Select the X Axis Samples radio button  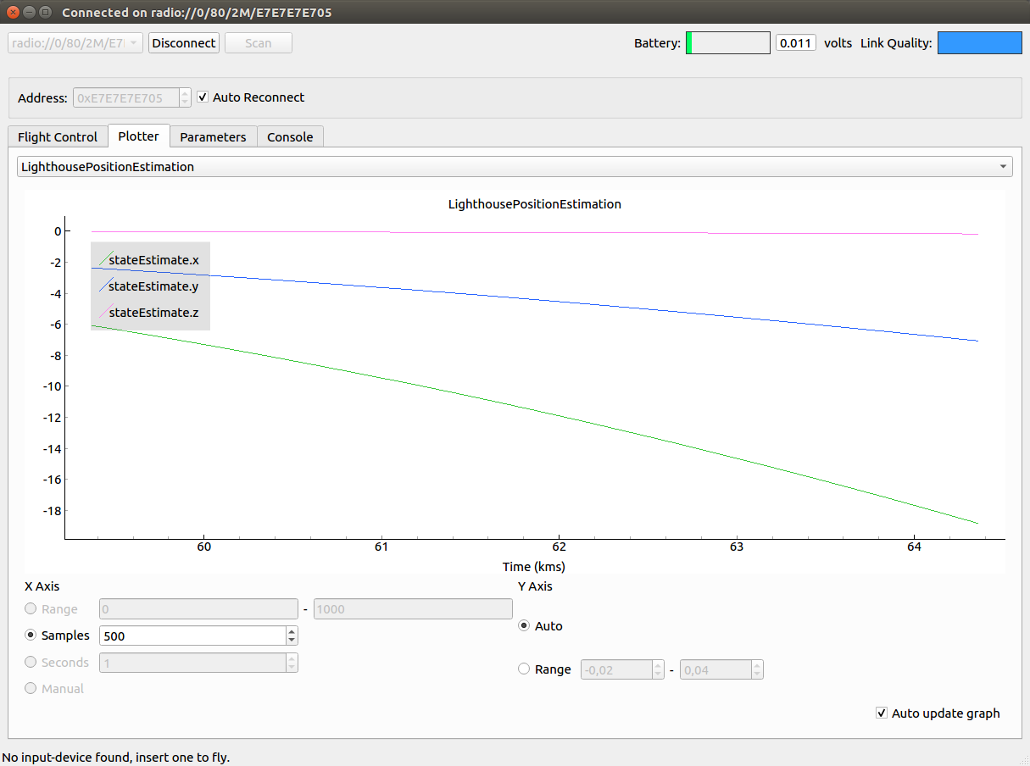click(x=31, y=636)
